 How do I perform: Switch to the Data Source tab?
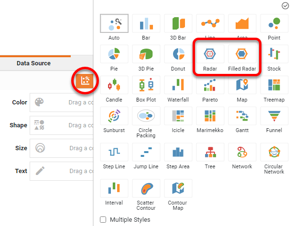33,63
